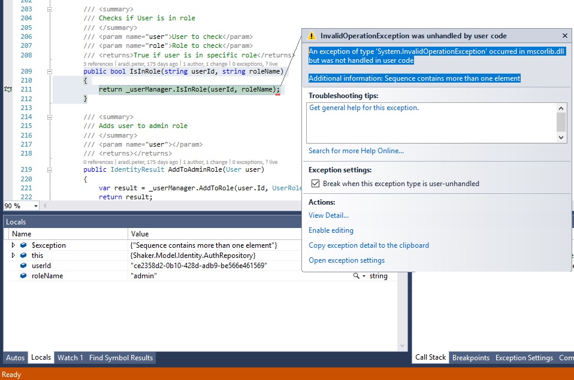Click the roleName value "admin"
Image resolution: width=574 pixels, height=380 pixels.
[x=144, y=276]
